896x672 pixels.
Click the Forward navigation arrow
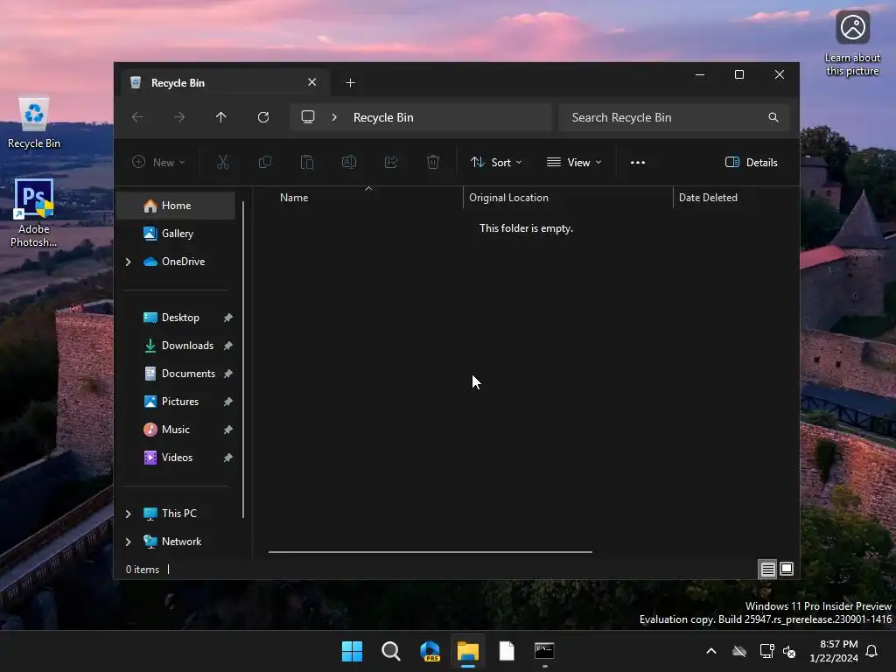[179, 117]
